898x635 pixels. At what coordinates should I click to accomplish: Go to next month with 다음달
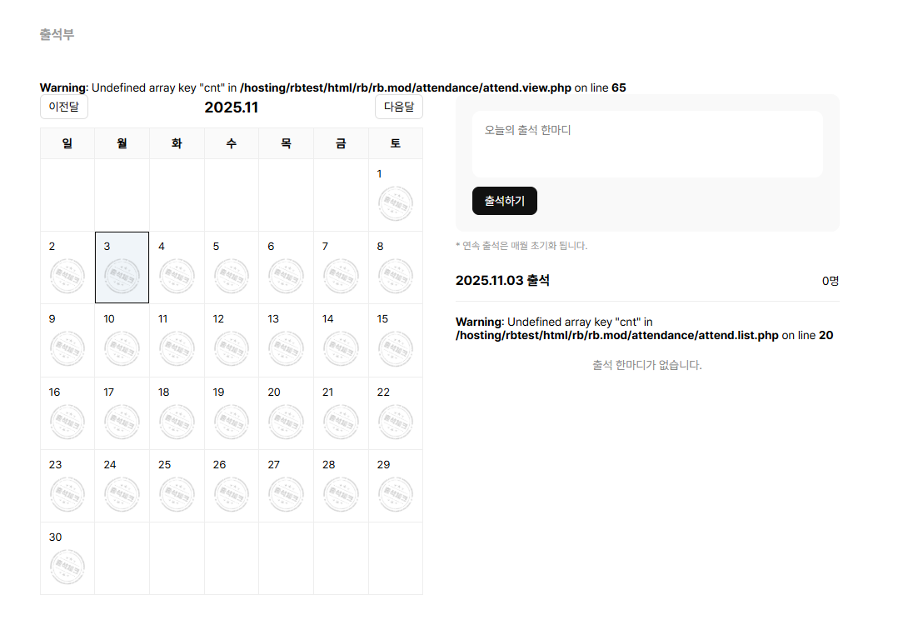398,107
